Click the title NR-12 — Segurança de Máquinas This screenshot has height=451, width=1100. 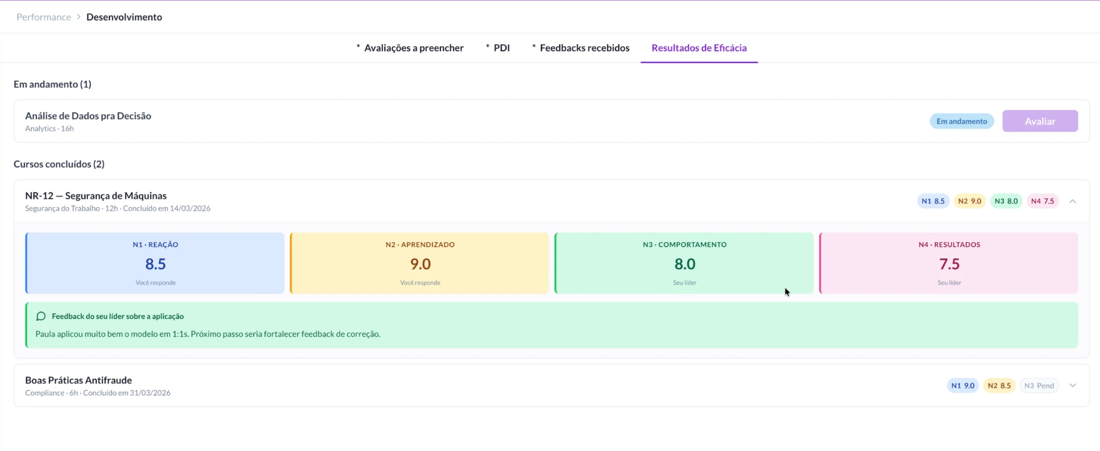96,196
